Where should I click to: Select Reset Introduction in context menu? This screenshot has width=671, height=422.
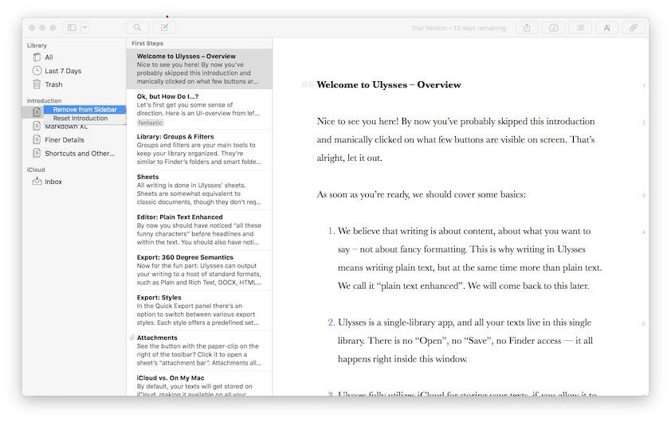80,119
